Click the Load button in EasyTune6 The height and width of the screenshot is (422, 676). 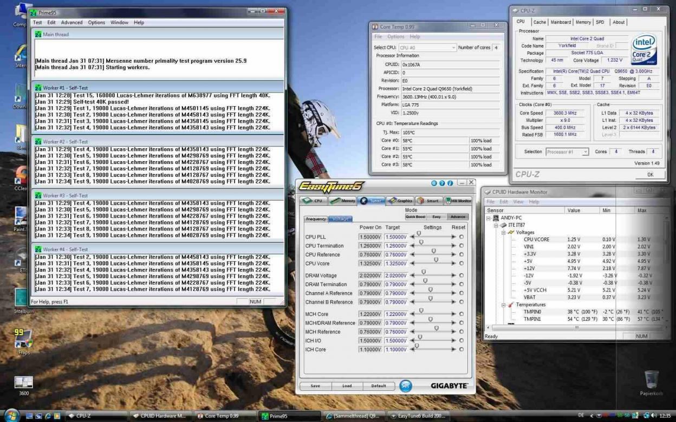(x=347, y=386)
